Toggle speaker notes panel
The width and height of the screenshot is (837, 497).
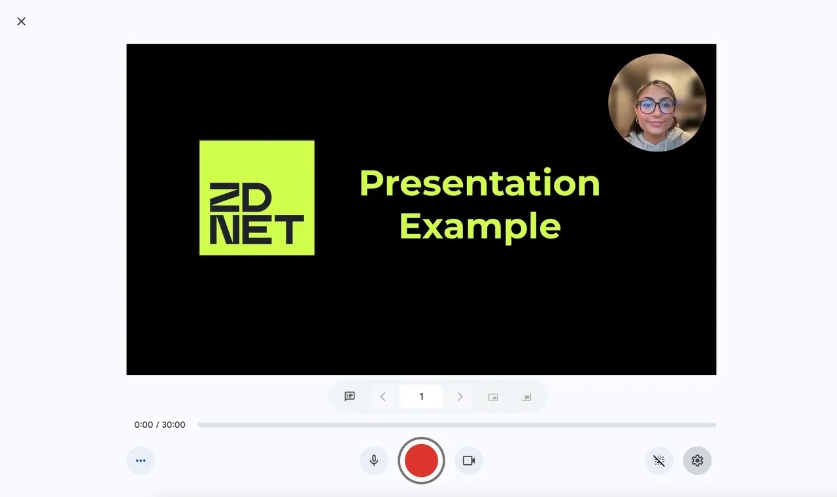[x=350, y=396]
